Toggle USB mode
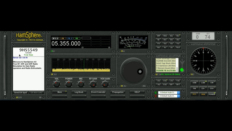 195,83
